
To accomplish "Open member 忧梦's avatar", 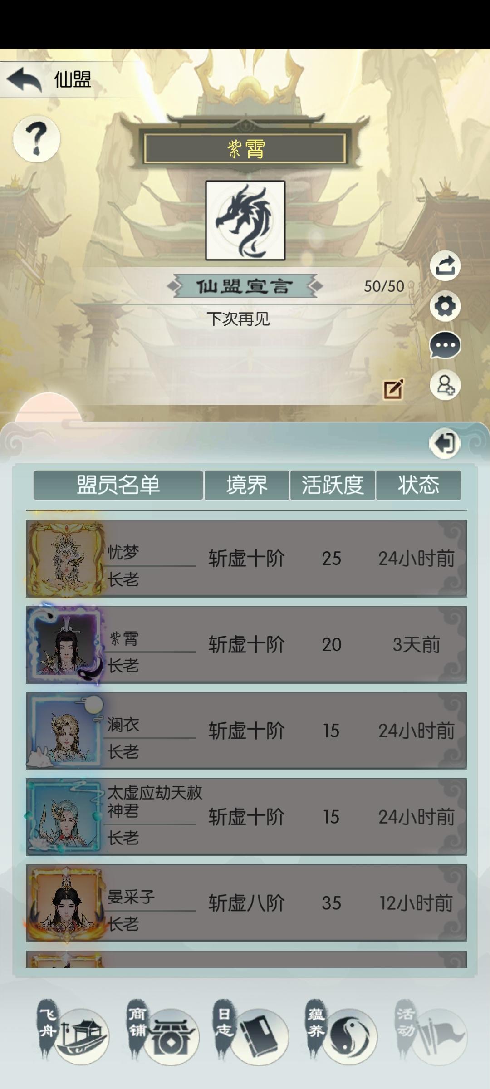I will 65,559.
